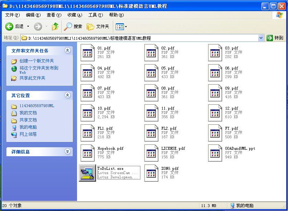Image resolution: width=288 pixels, height=211 pixels.
Task: Open the 1143460569798UML folder link
Action: point(37,106)
